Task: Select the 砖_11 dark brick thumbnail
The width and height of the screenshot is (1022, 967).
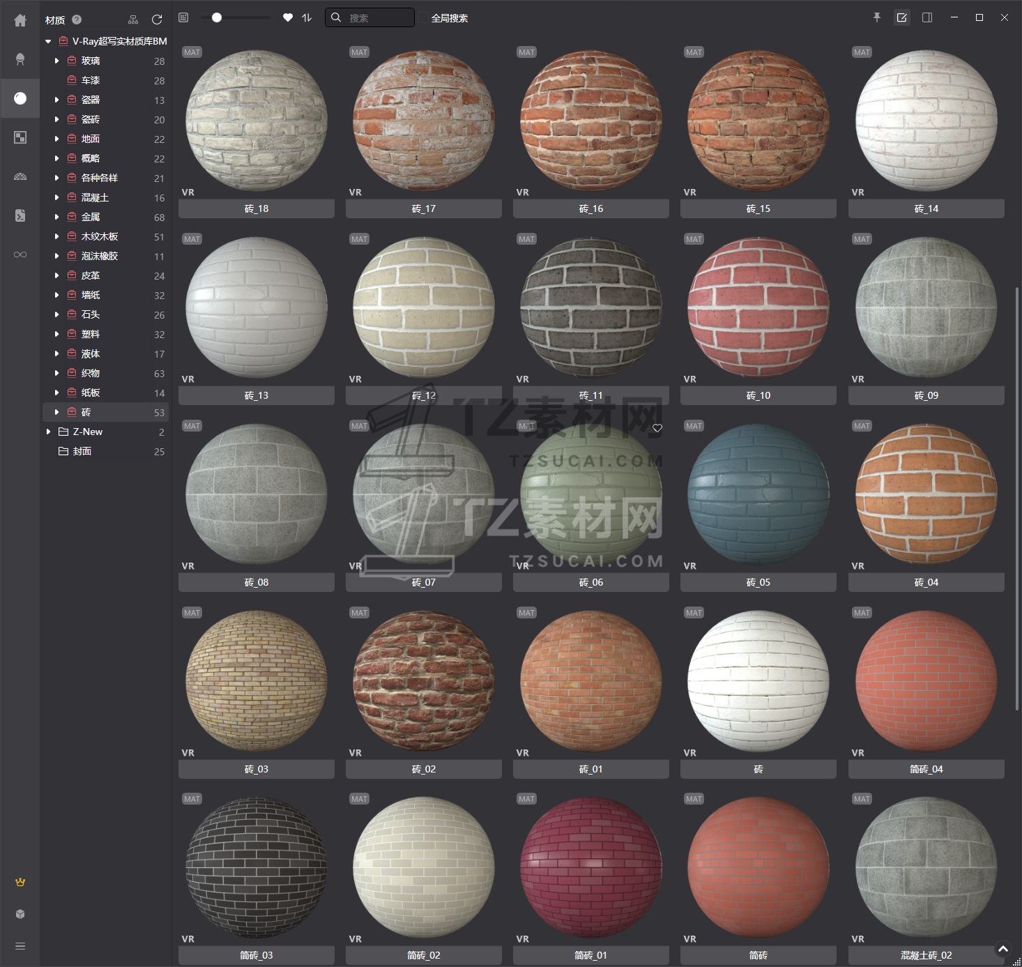Action: pos(591,307)
